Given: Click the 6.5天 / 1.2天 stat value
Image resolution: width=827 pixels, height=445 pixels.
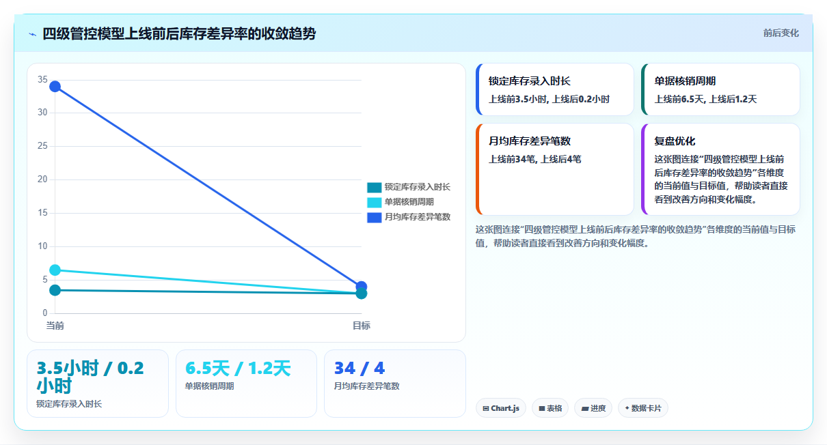Looking at the screenshot, I should pos(238,369).
